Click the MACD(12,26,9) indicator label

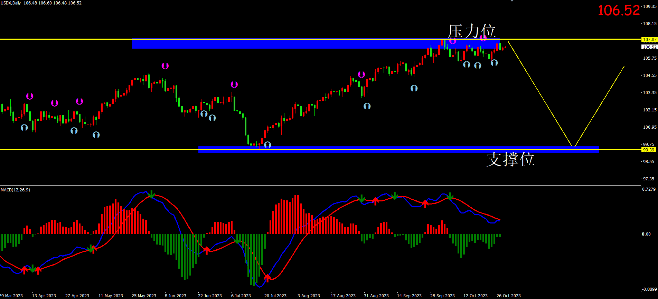16,190
